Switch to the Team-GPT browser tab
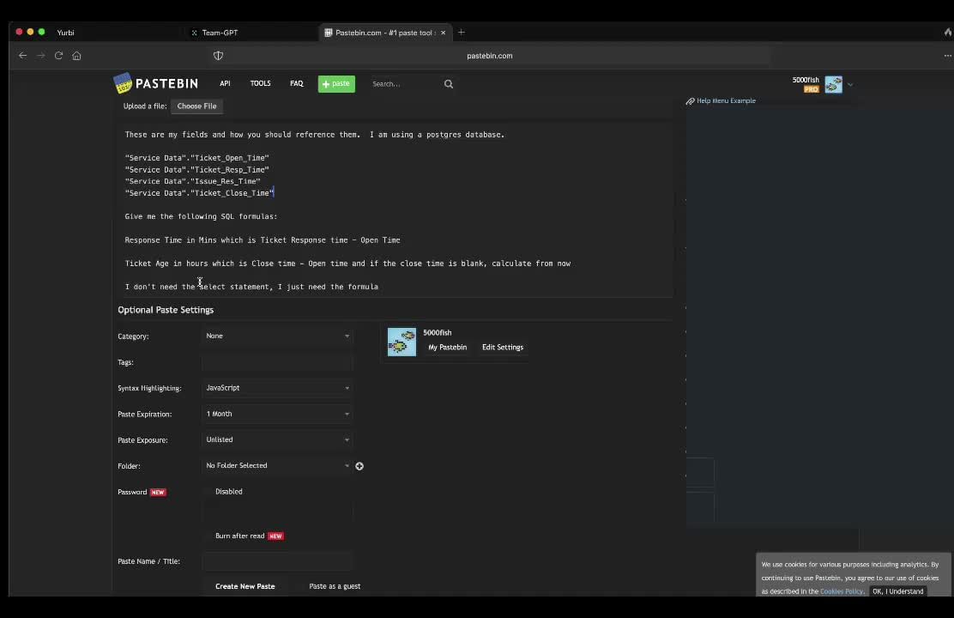This screenshot has height=618, width=954. (x=220, y=33)
